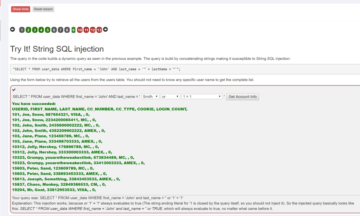
Task: Click the Explanation paragraph text
Action: (183, 206)
